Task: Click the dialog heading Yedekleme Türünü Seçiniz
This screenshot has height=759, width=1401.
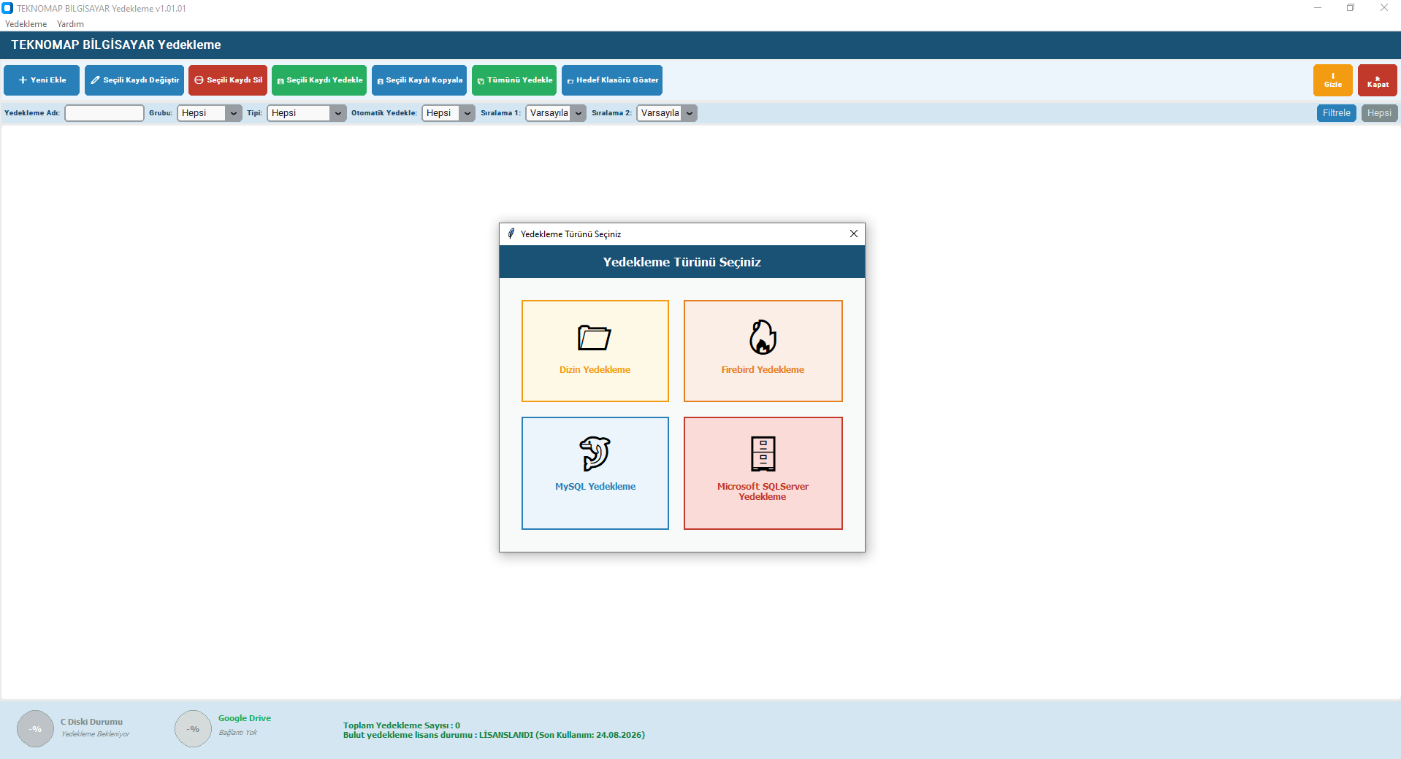Action: click(682, 262)
